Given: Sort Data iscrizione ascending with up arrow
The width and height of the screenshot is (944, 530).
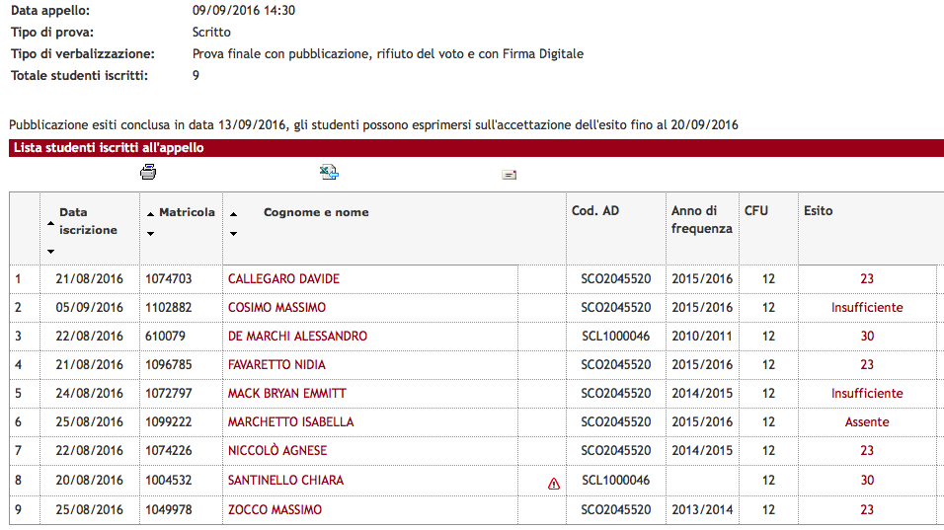Looking at the screenshot, I should pos(51,223).
